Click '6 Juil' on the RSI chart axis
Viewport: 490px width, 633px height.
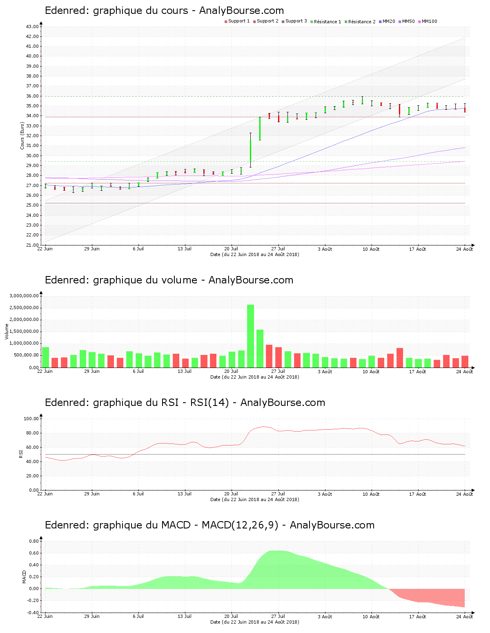coord(138,494)
